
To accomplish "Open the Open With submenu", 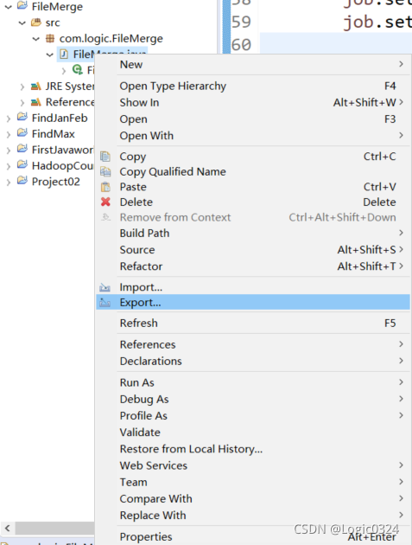I will [253, 136].
